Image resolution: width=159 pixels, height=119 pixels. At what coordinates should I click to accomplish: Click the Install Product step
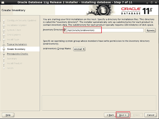(15, 63)
